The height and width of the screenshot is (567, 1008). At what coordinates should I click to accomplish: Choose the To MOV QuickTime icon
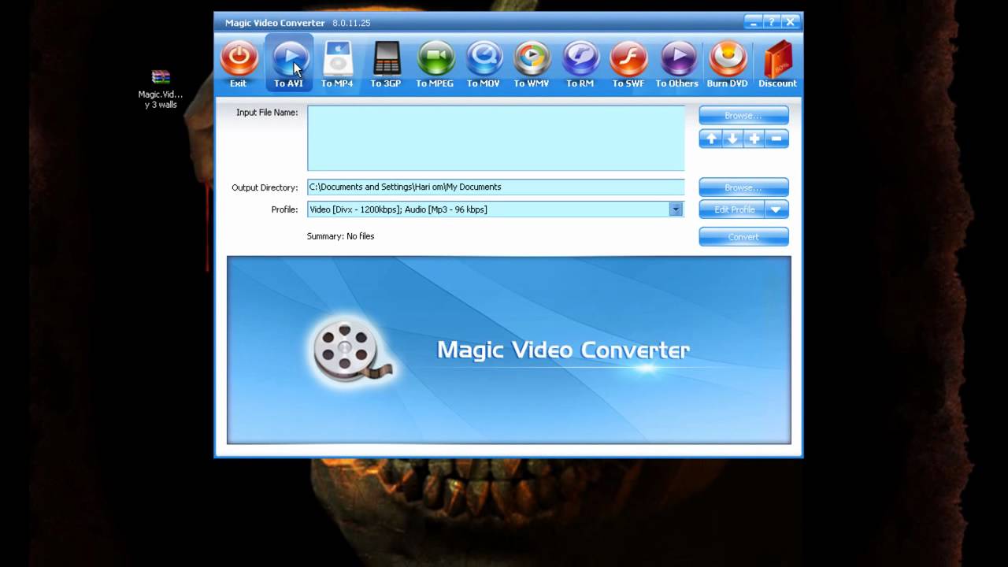coord(484,63)
